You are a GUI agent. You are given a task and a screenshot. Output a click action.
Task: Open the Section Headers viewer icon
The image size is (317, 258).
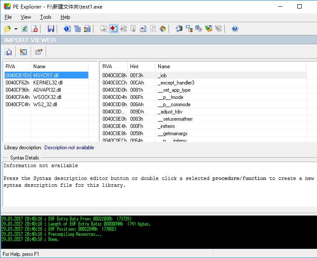pos(87,29)
